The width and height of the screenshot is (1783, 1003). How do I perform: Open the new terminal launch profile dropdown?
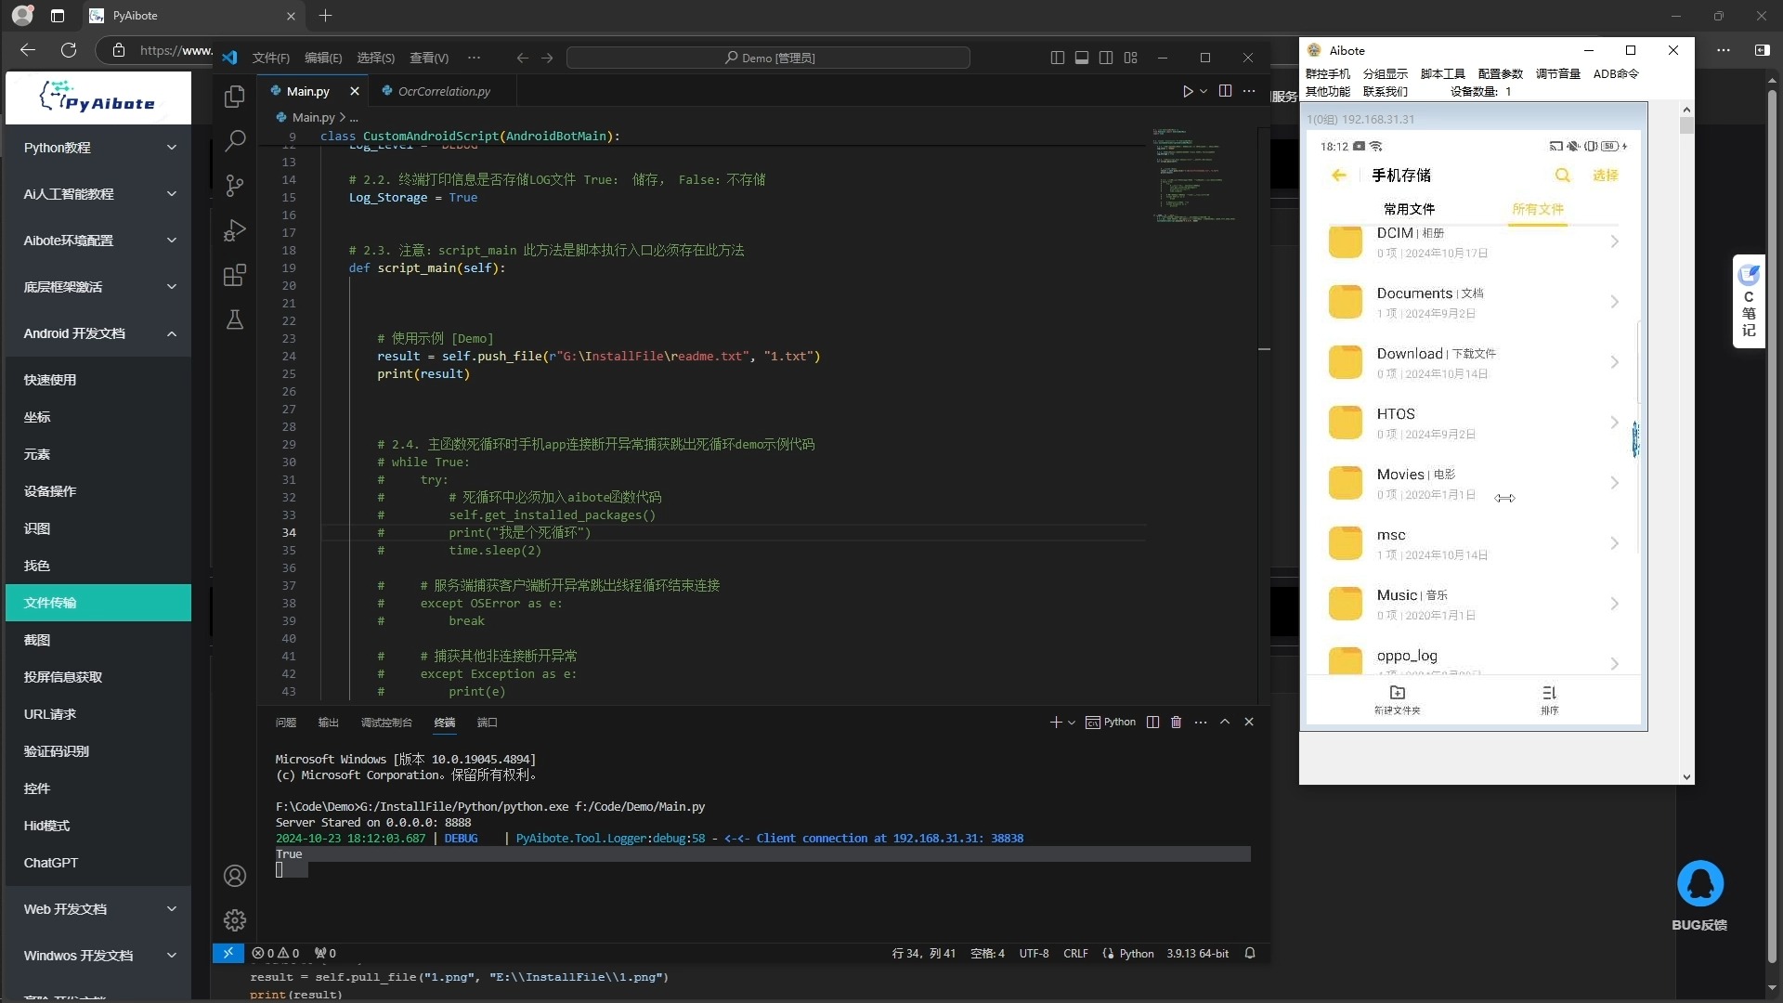[x=1072, y=722]
